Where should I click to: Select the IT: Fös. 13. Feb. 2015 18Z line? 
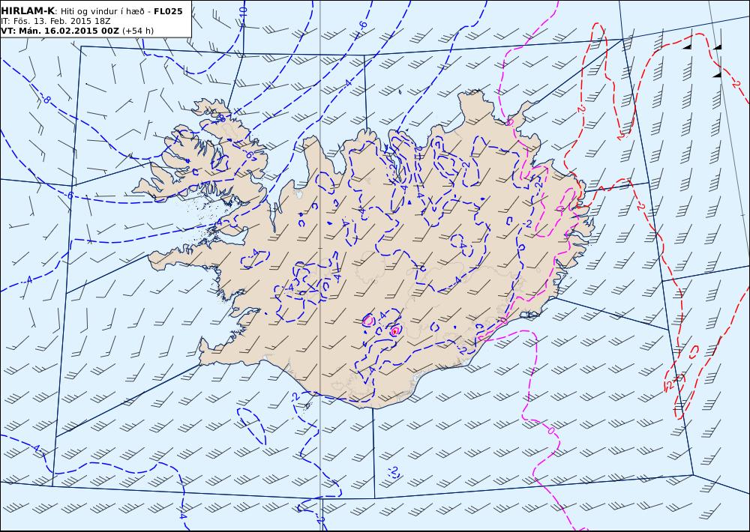pyautogui.click(x=56, y=22)
